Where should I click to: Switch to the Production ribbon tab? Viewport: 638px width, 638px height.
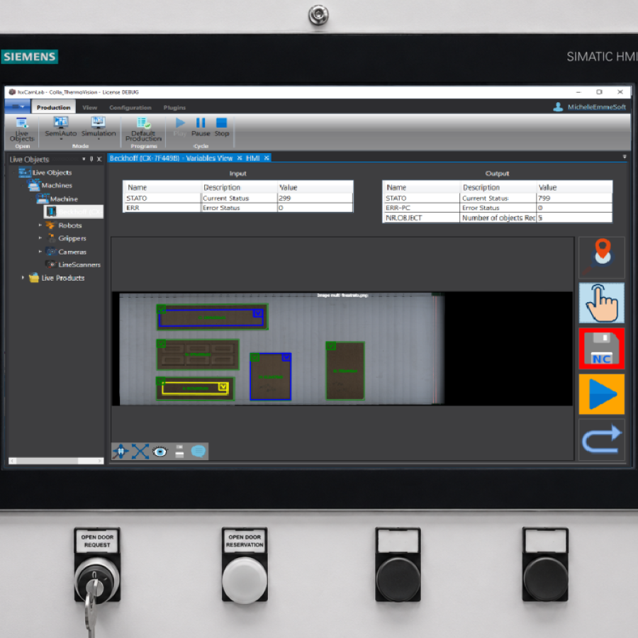54,108
